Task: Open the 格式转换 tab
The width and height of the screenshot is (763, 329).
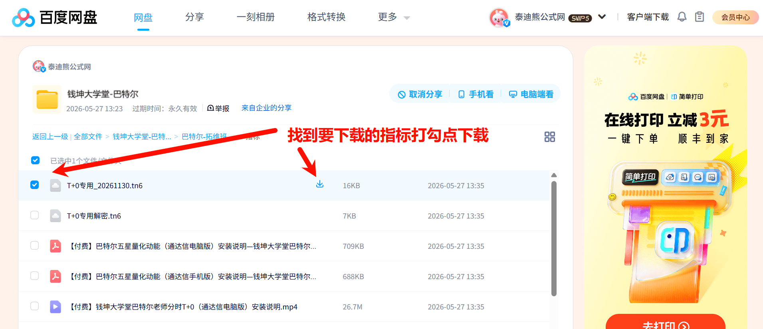Action: [x=327, y=17]
